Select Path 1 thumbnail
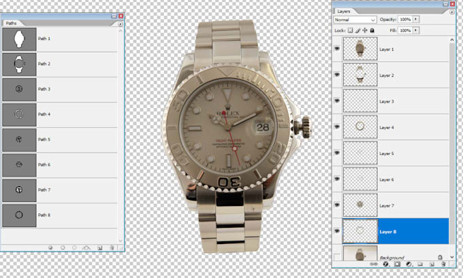 coord(19,39)
